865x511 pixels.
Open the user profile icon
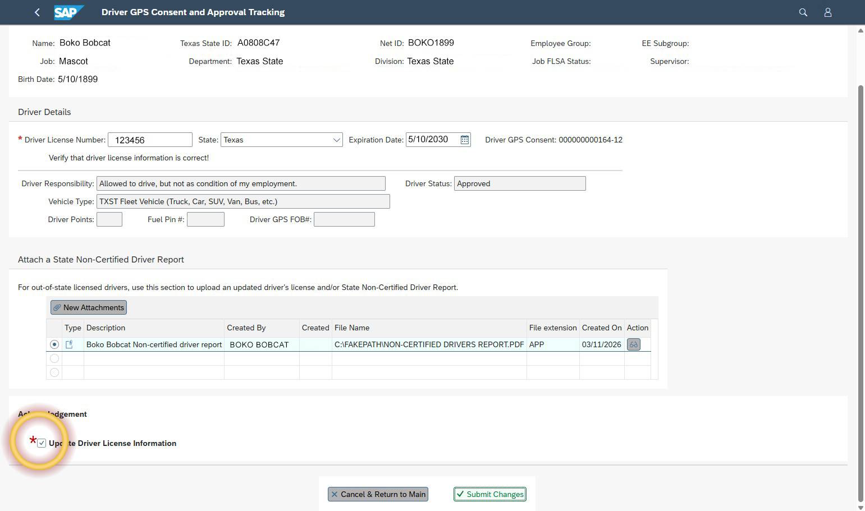pos(827,12)
